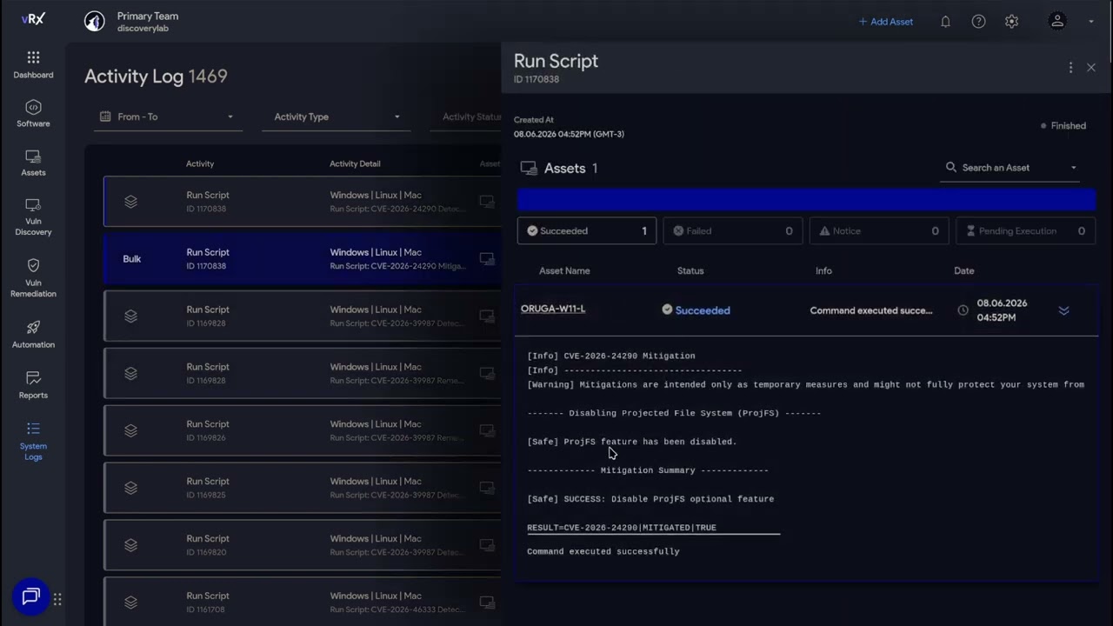Select the Succeeded status filter
The width and height of the screenshot is (1113, 626).
[x=587, y=230]
